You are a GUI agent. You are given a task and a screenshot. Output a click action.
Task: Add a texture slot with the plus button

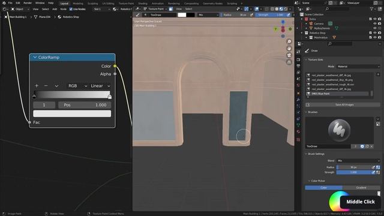pos(378,74)
